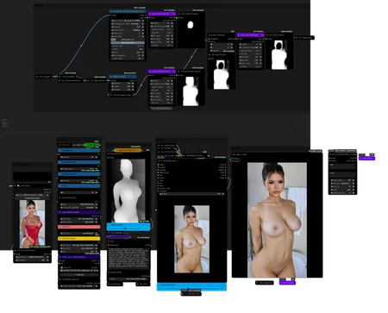
Task: Click the collapse dot on the Image Comparer node
Action: click(x=234, y=154)
